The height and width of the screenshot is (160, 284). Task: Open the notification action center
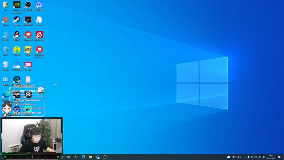pos(279,157)
